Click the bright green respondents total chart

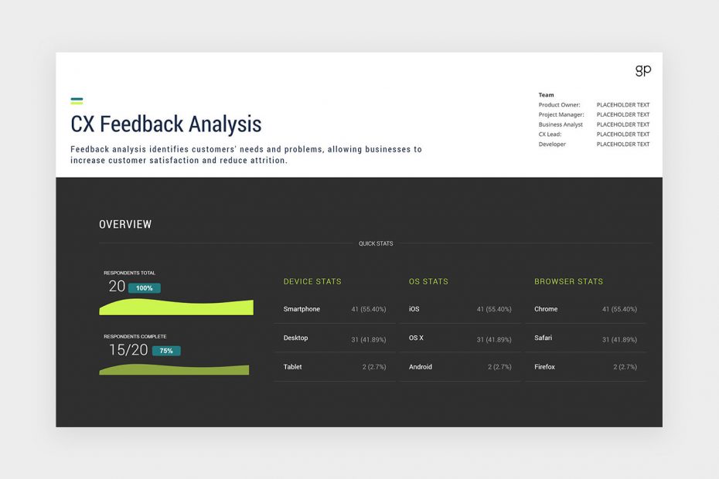click(176, 307)
